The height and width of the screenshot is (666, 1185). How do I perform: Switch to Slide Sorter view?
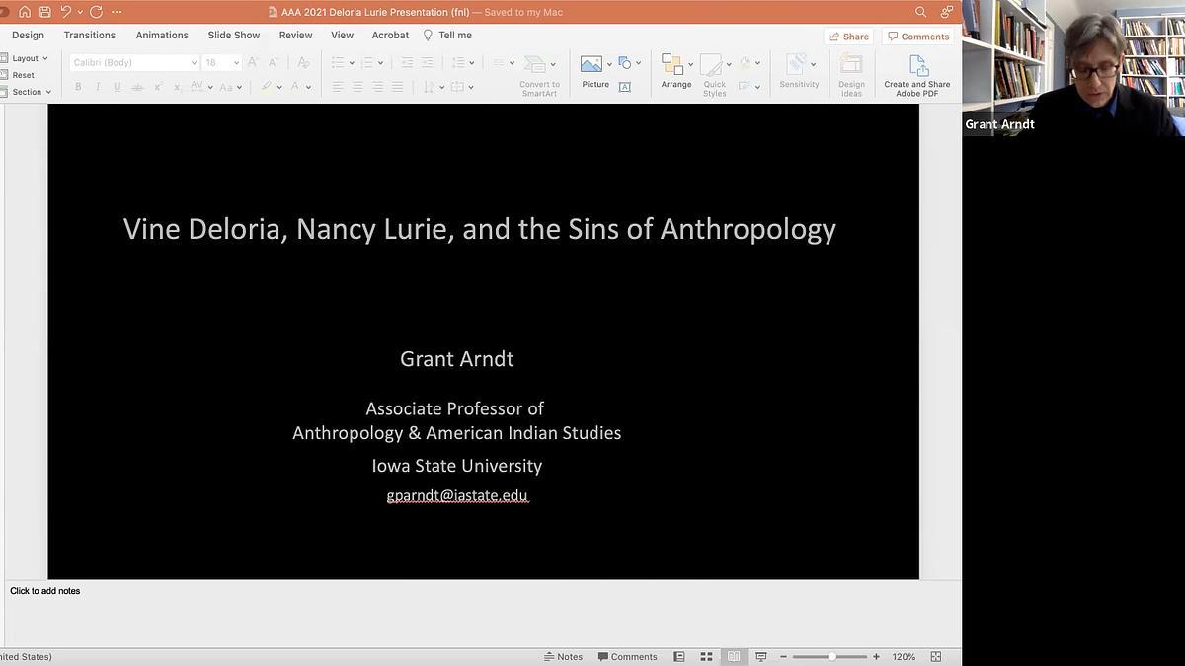707,657
